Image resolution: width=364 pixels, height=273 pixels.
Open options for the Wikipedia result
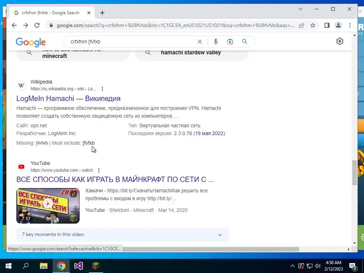coord(102,89)
